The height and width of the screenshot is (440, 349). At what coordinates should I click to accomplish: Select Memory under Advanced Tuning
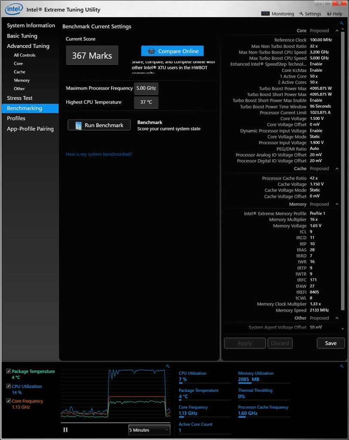click(21, 80)
